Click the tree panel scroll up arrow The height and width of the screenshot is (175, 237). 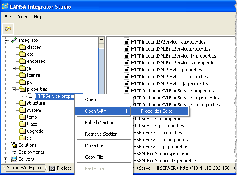pyautogui.click(x=101, y=40)
